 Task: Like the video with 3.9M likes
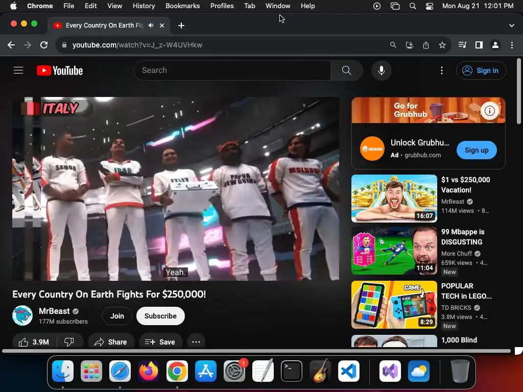click(34, 342)
